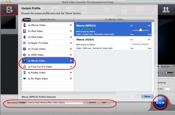Adjust the preview volume slider
This screenshot has width=175, height=115.
coord(166,72)
